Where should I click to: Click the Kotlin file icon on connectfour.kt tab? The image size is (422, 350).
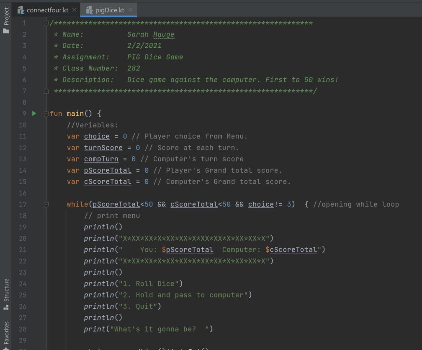click(x=21, y=10)
